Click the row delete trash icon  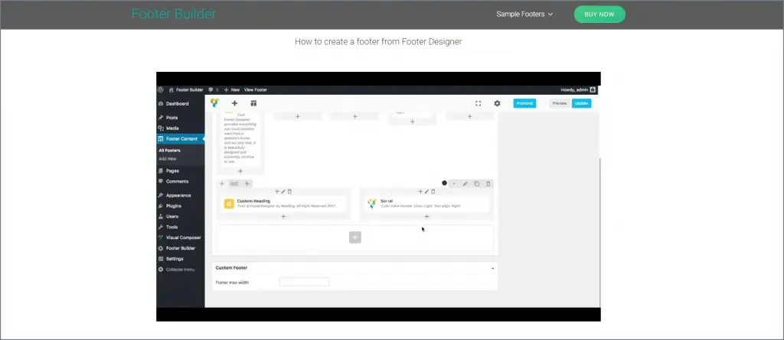(488, 183)
